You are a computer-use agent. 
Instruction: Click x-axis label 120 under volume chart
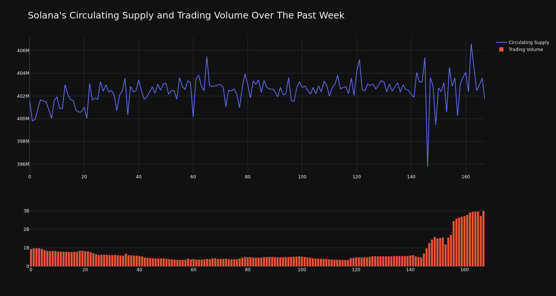356,270
